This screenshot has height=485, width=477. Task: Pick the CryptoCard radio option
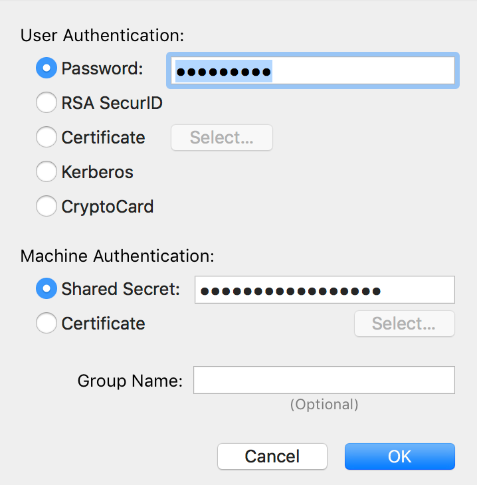(46, 207)
